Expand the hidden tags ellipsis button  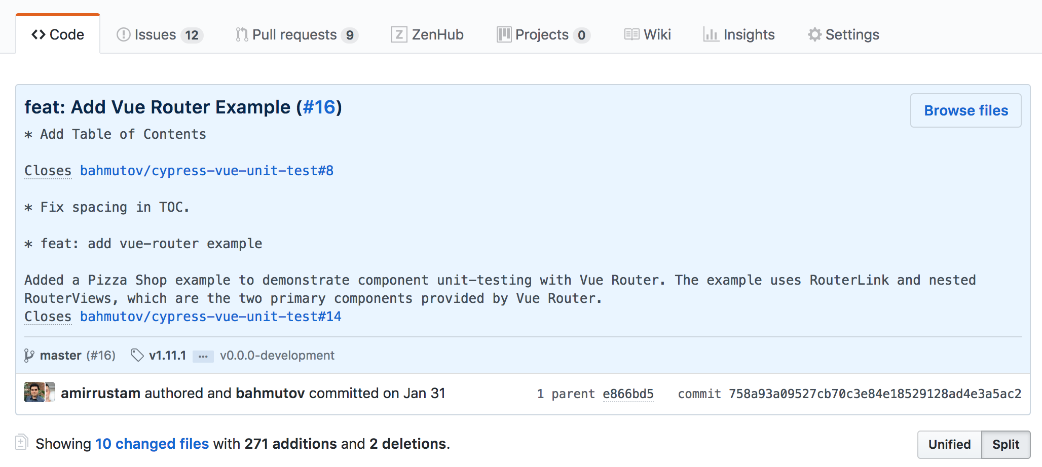(x=203, y=356)
